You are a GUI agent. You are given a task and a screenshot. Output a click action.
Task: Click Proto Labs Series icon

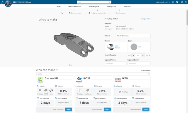coord(51,90)
